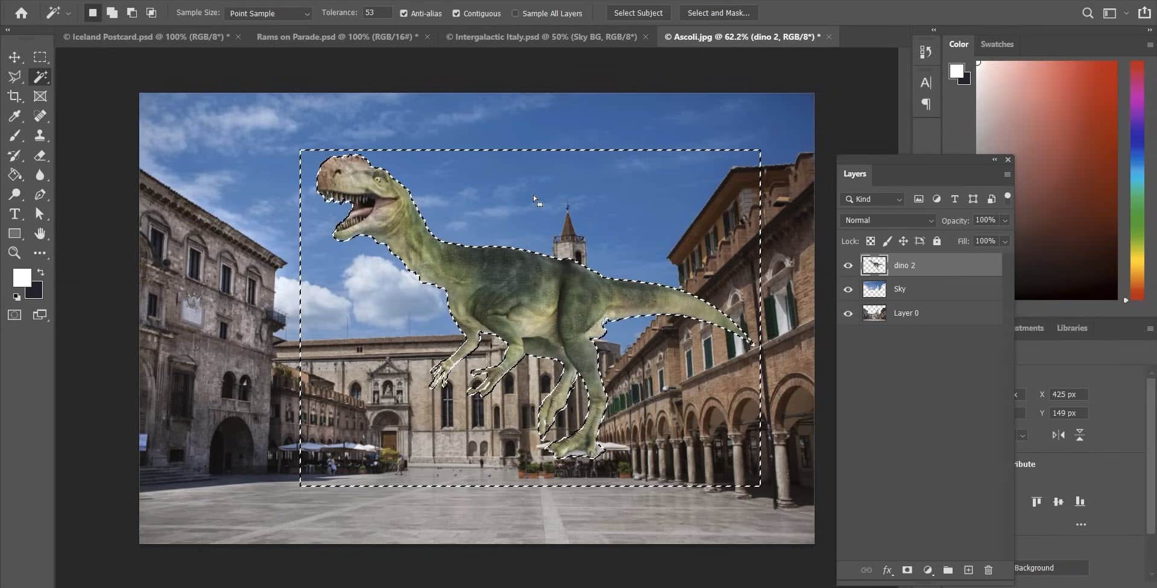Create a new layer

[x=968, y=570]
